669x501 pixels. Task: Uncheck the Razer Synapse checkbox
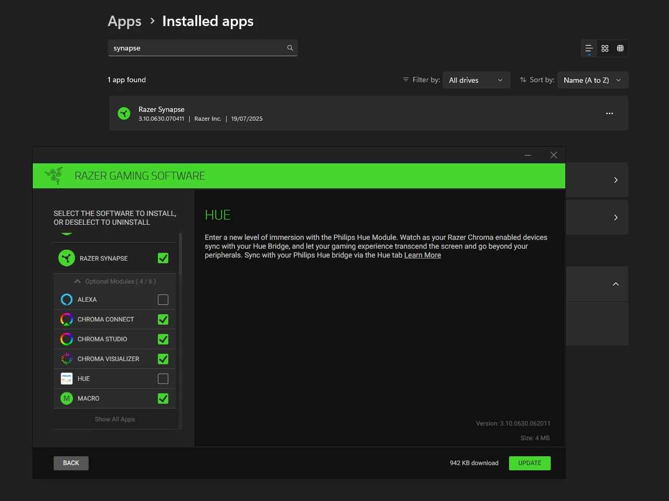(163, 258)
